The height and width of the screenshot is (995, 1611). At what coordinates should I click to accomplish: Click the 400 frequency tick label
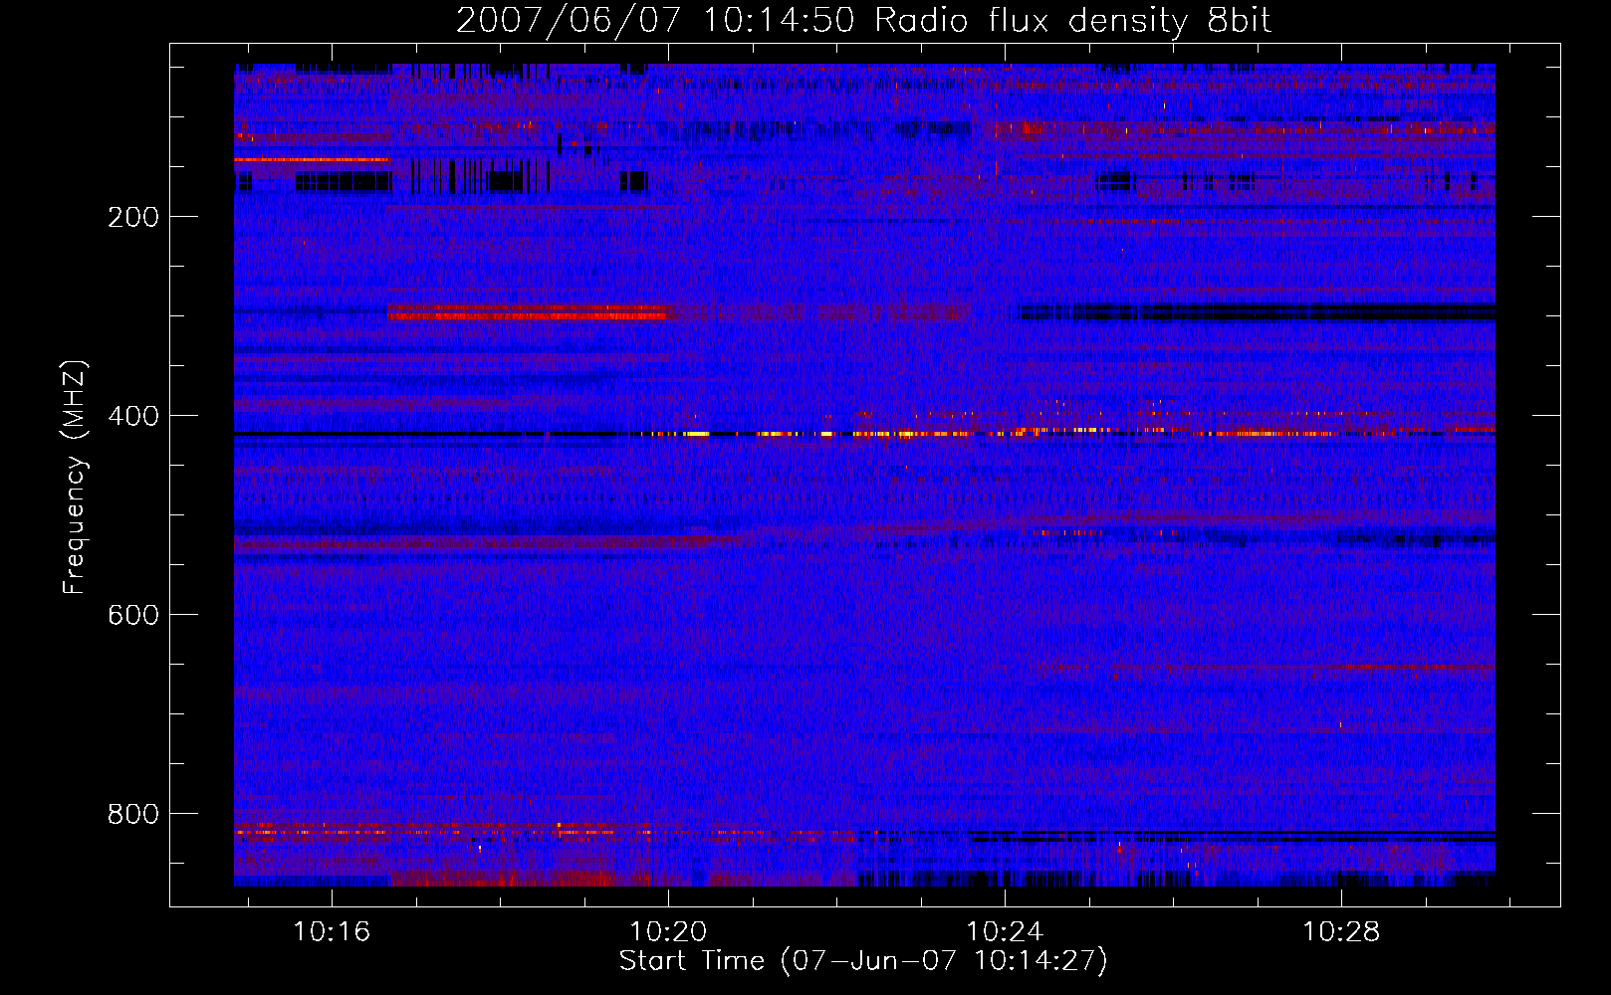[x=133, y=416]
